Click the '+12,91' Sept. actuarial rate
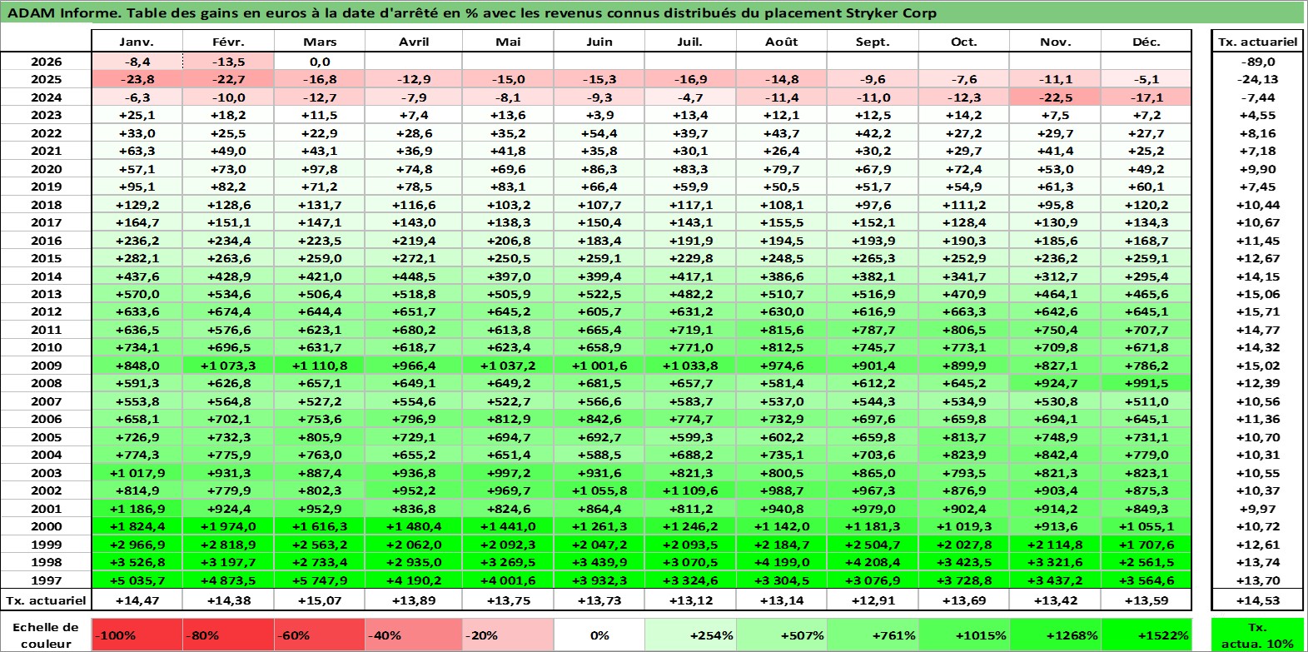This screenshot has height=652, width=1308. click(x=873, y=600)
